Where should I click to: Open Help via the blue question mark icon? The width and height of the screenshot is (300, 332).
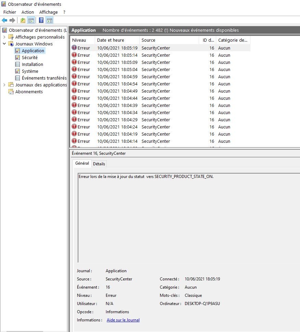41,20
